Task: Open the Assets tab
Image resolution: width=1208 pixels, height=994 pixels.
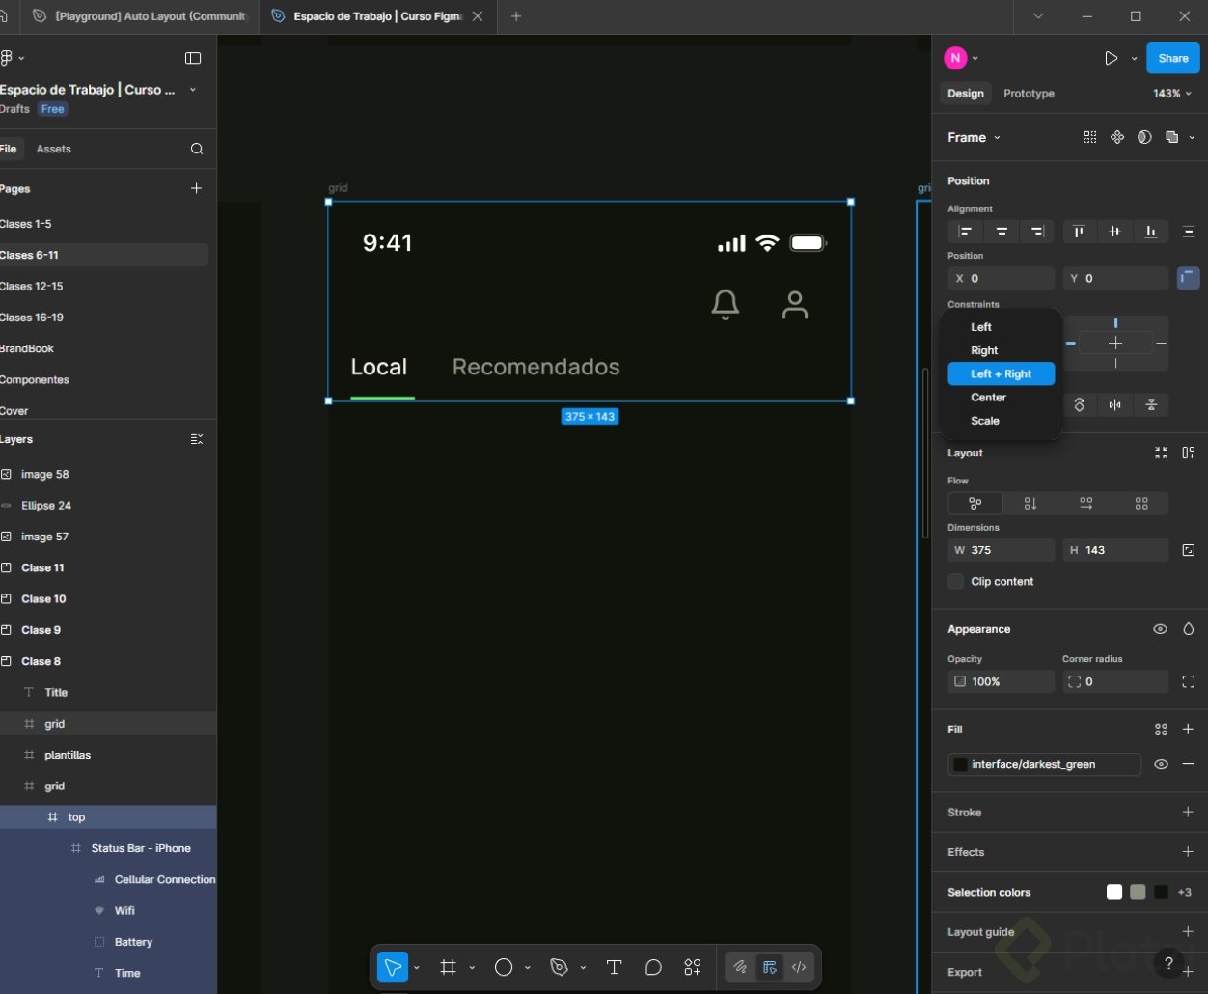Action: 54,149
